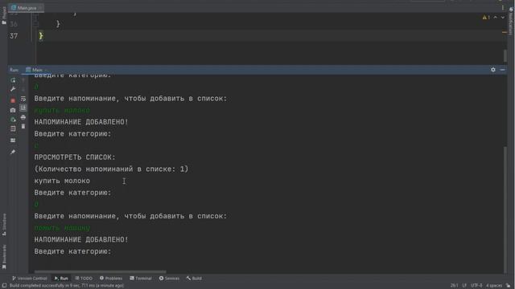Viewport: 515px width, 289px height.
Task: Click the warning indicator in editor
Action: pyautogui.click(x=486, y=18)
